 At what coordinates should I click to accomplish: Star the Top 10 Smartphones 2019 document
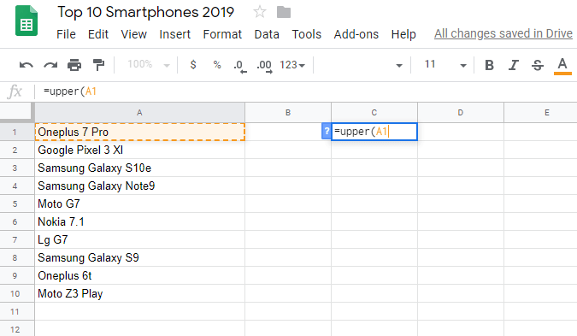[260, 12]
